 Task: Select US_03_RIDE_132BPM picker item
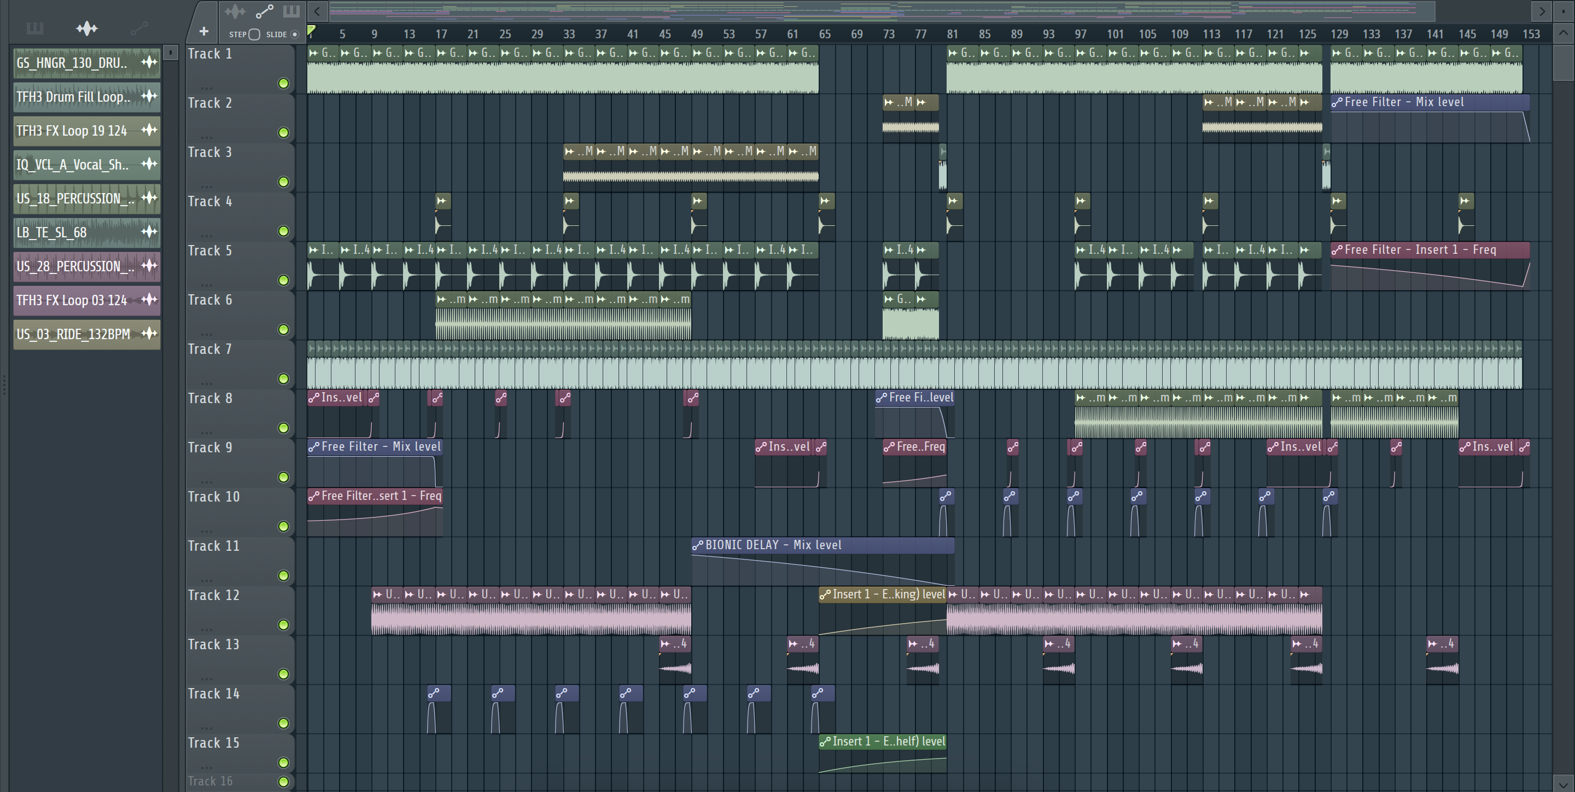(87, 334)
